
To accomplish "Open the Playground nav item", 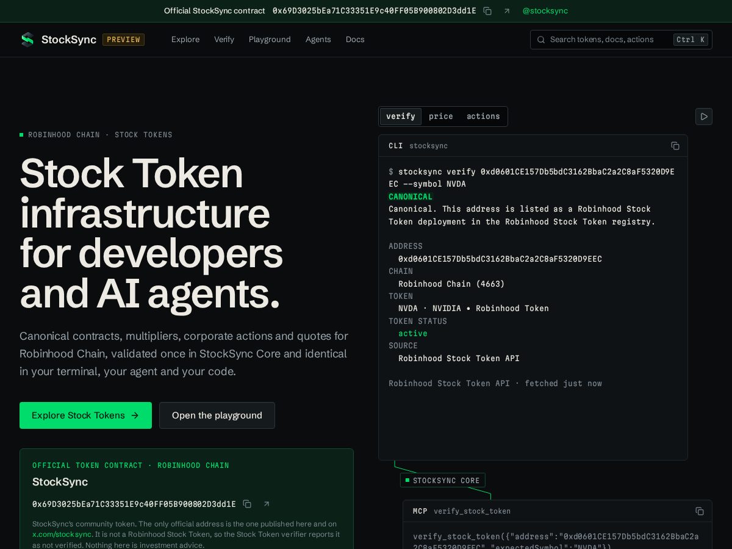I will [x=270, y=40].
